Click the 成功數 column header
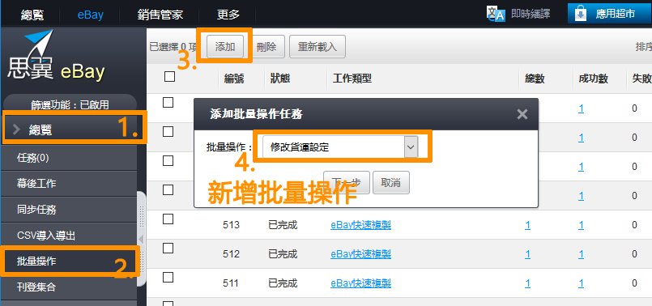This screenshot has height=306, width=652. [x=594, y=79]
